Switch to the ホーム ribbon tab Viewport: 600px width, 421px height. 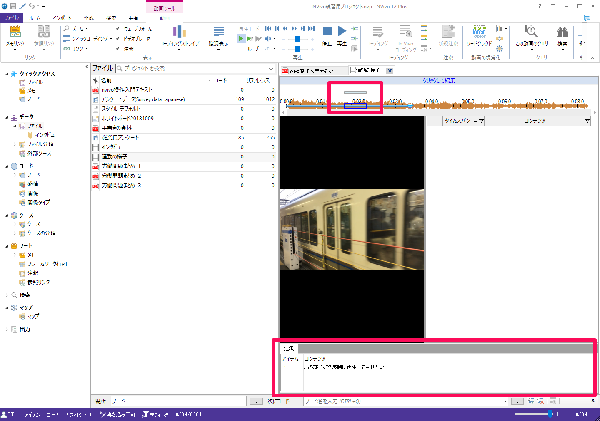coord(35,18)
